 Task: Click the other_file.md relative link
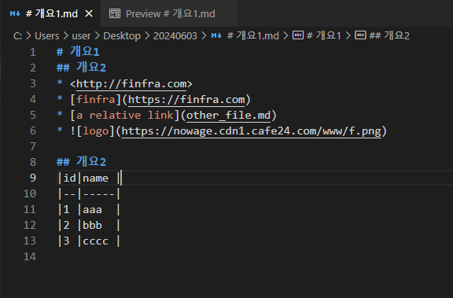tap(228, 116)
